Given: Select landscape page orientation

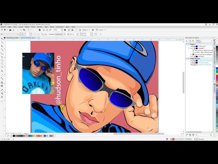Looking at the screenshot, I should (38, 34).
